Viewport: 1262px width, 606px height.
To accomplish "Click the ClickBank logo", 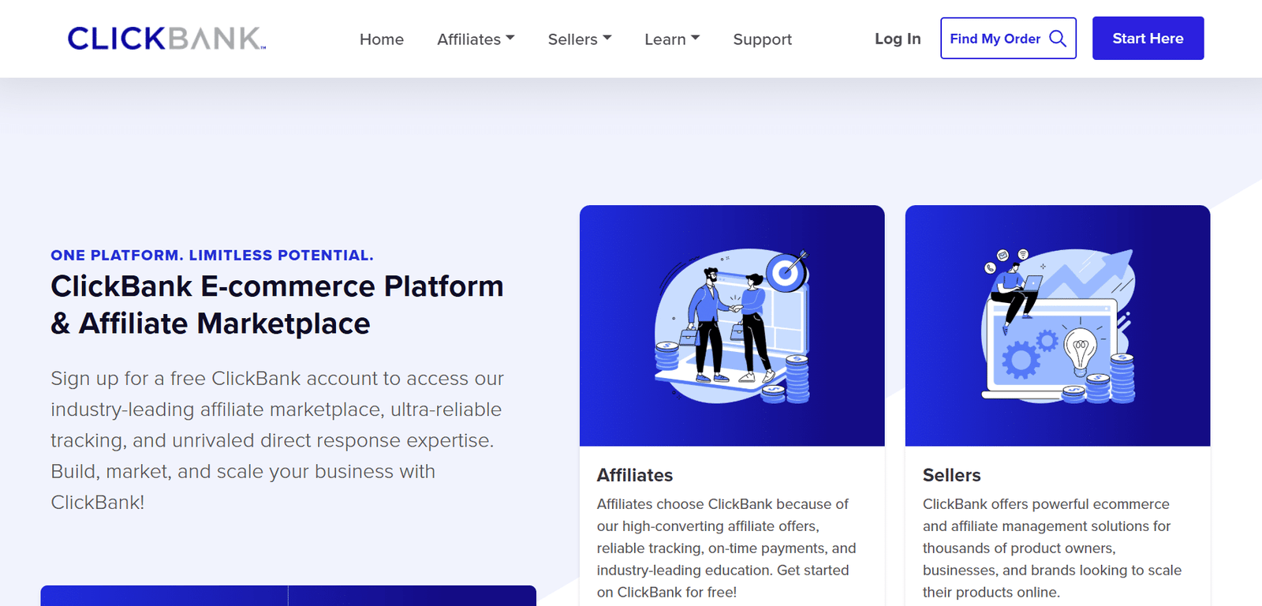I will (166, 38).
